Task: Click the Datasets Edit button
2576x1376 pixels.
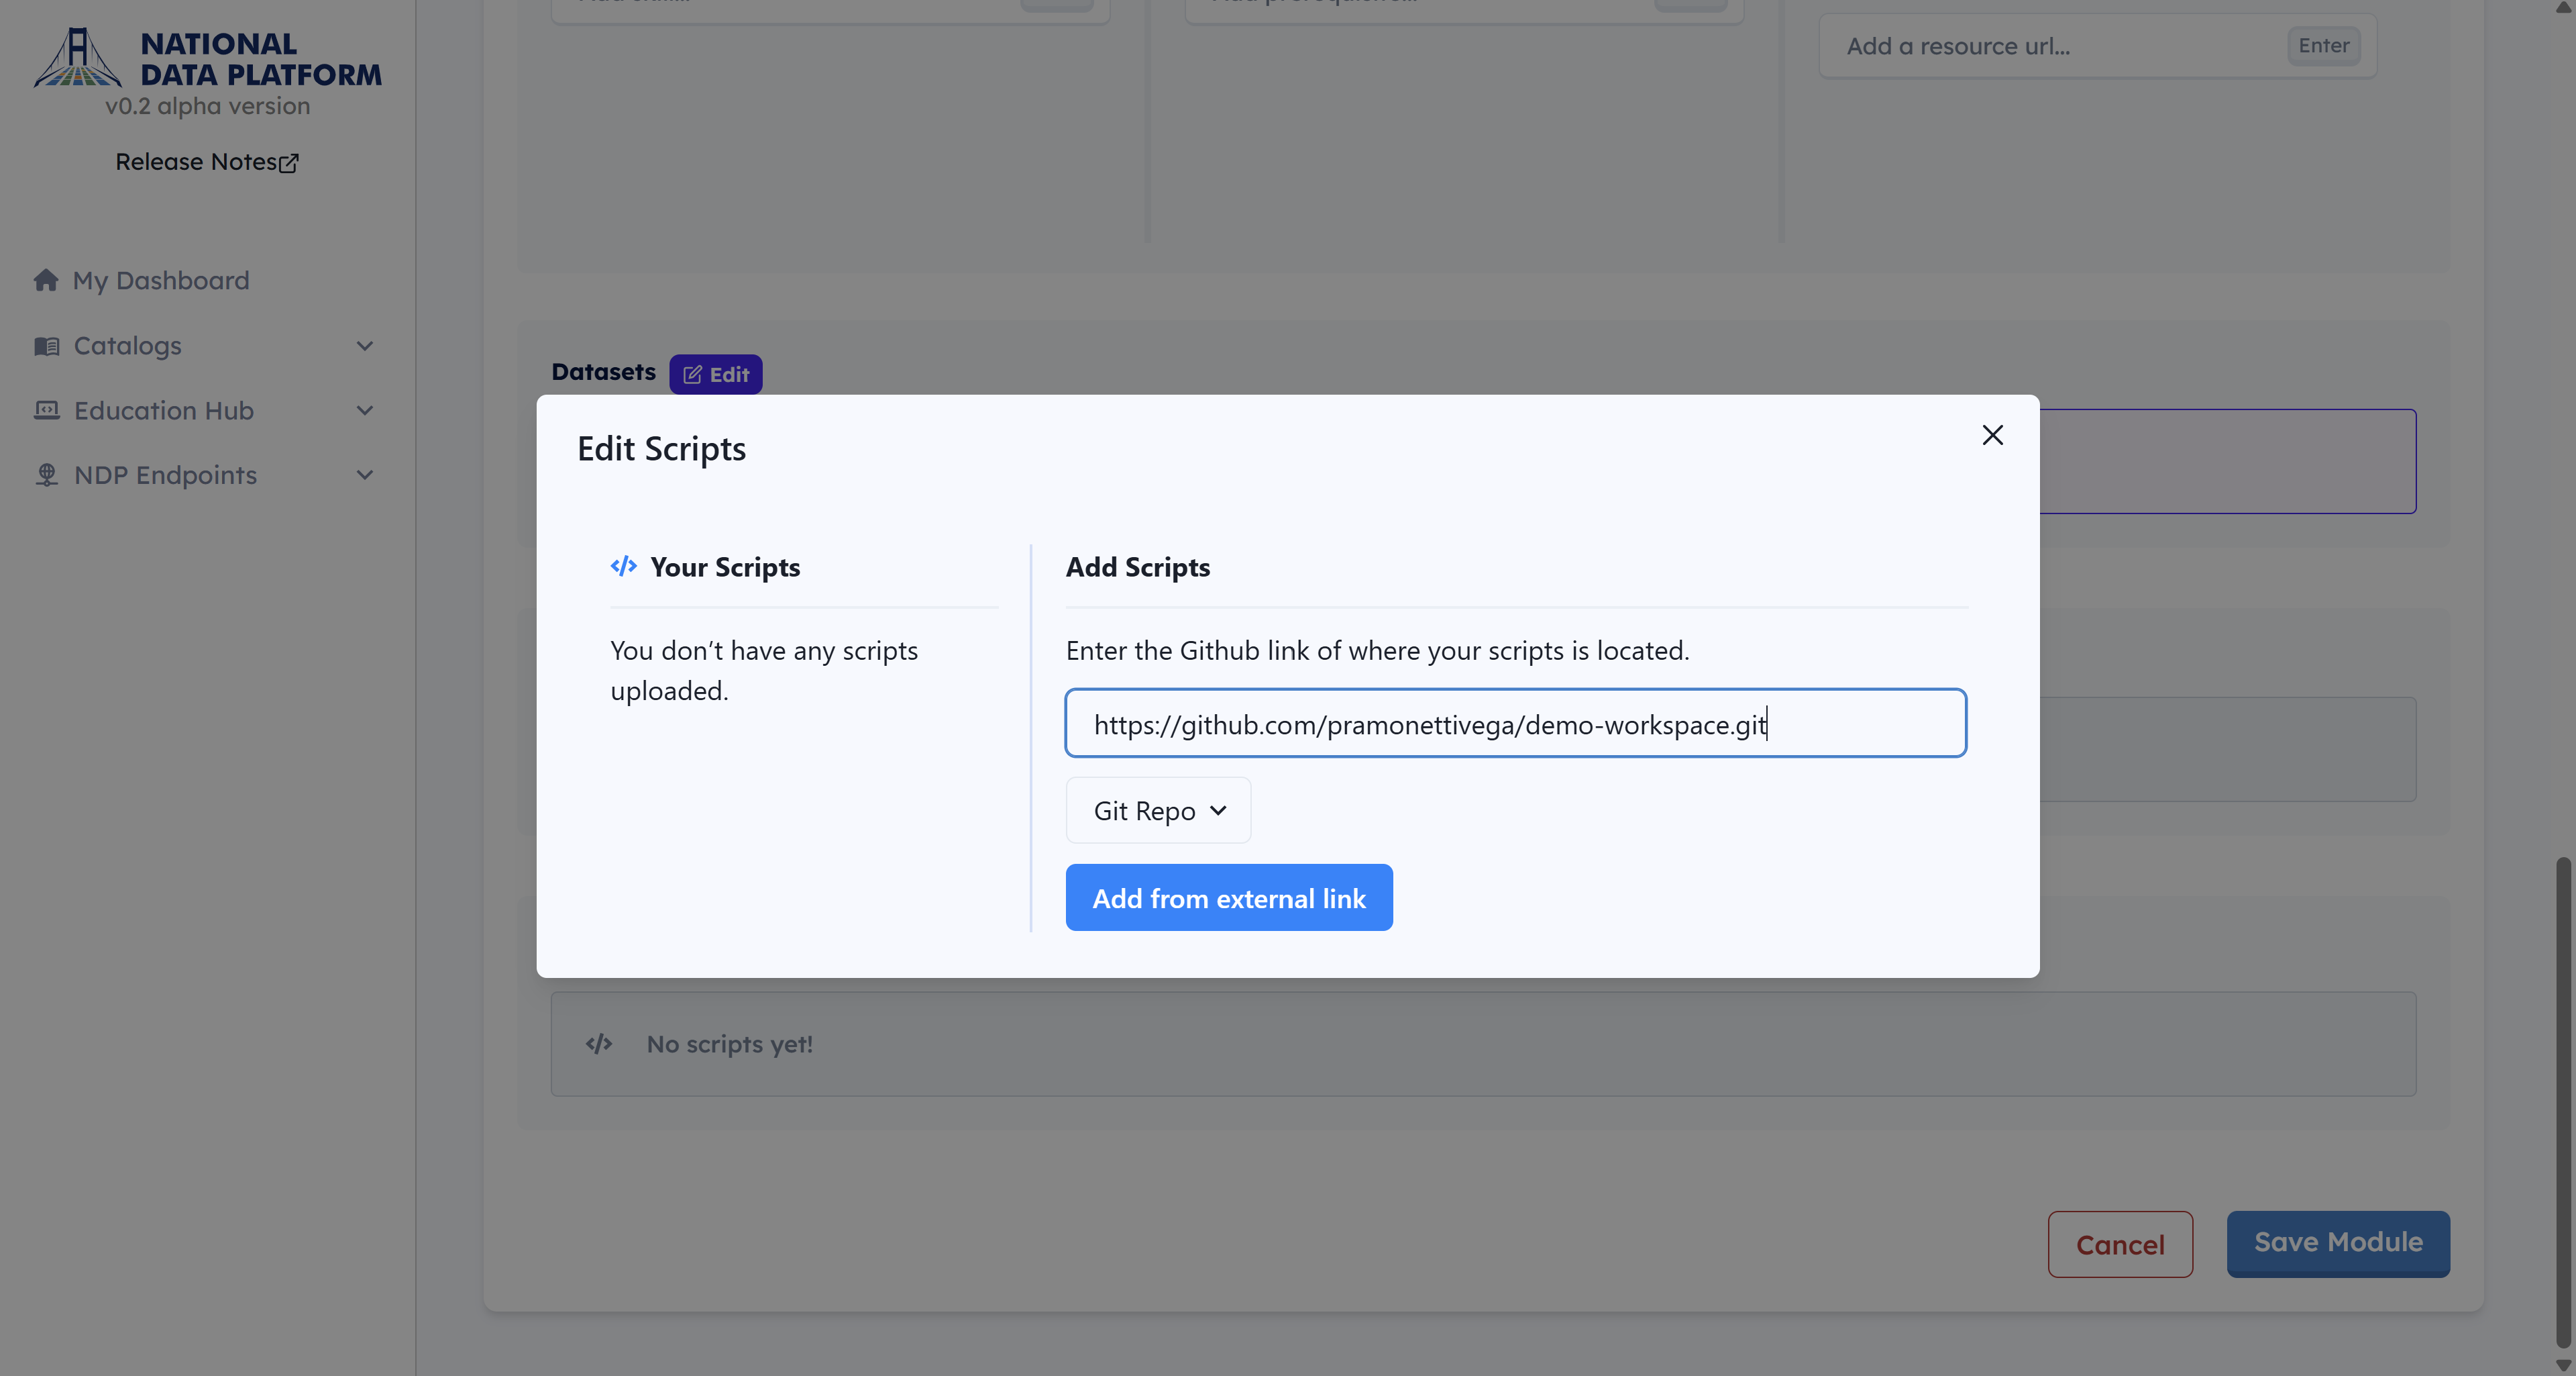Action: point(716,375)
